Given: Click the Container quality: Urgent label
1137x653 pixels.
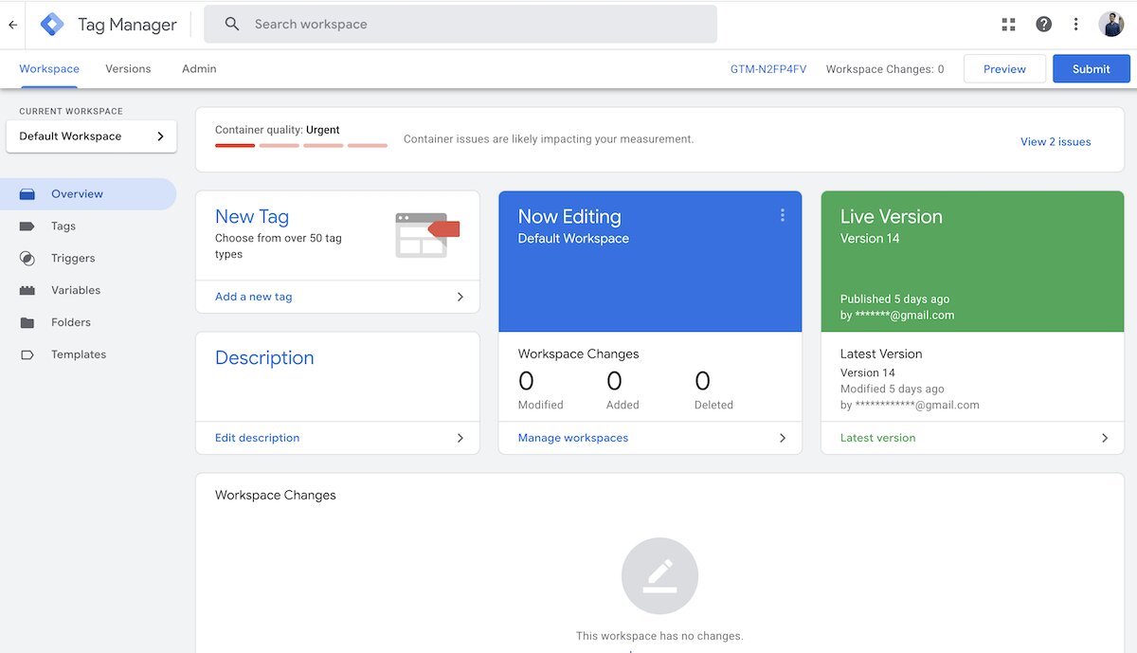Looking at the screenshot, I should (x=278, y=130).
